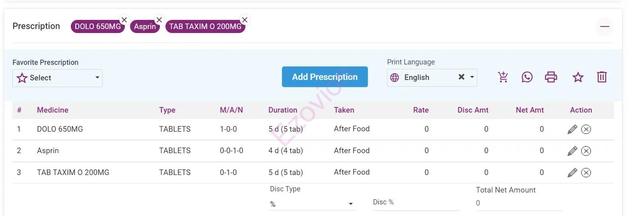Viewport: 630px width, 216px height.
Task: Send prescription via WhatsApp icon
Action: [x=527, y=77]
